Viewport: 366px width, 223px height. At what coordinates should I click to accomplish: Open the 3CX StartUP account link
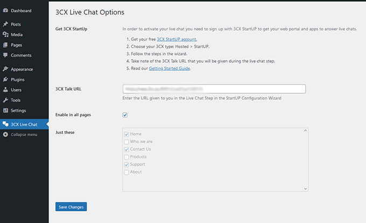pyautogui.click(x=177, y=39)
